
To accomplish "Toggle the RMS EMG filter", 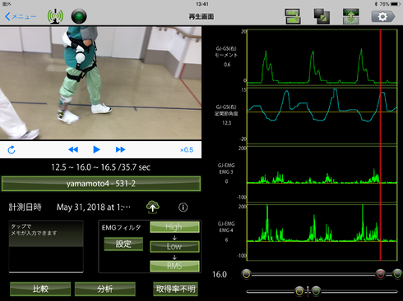I will [x=174, y=266].
